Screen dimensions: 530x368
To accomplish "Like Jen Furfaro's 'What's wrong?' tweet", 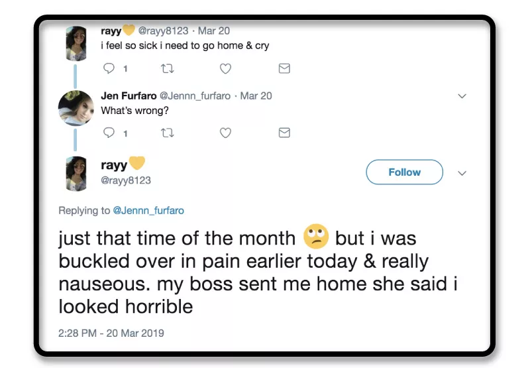I will tap(225, 133).
